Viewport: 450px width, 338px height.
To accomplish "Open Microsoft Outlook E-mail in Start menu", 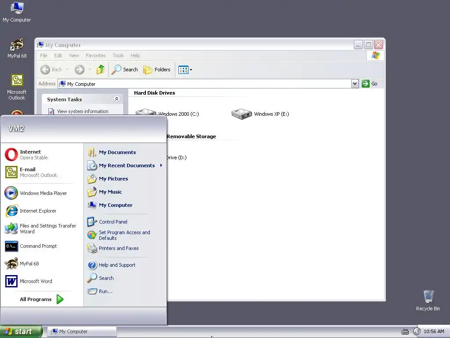I will point(41,172).
